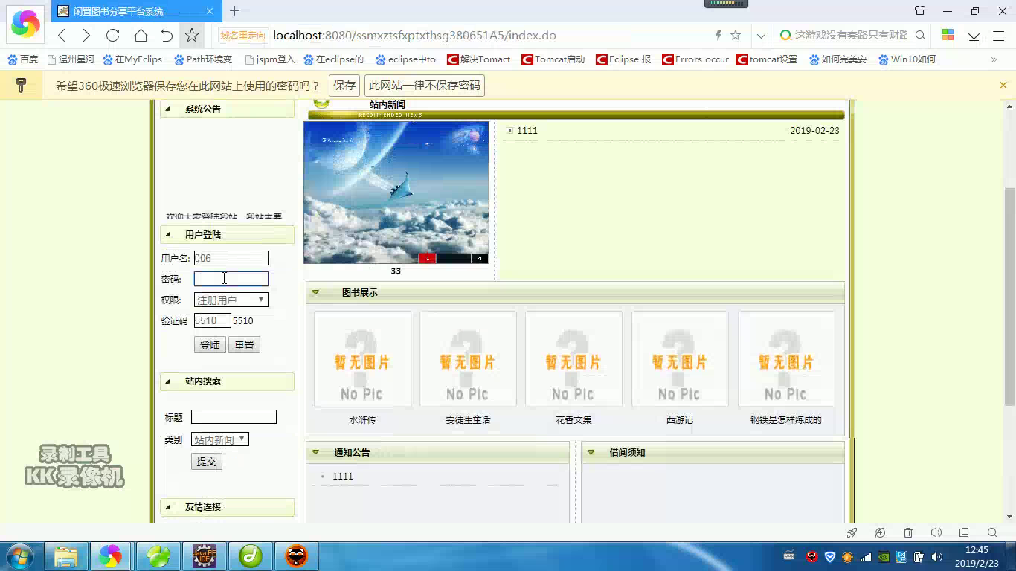Select slide 4 on the news banner
The image size is (1016, 571).
click(x=480, y=259)
